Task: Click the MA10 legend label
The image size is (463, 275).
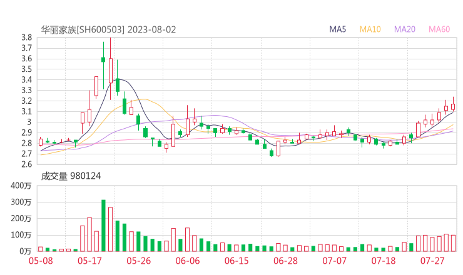Action: point(370,29)
